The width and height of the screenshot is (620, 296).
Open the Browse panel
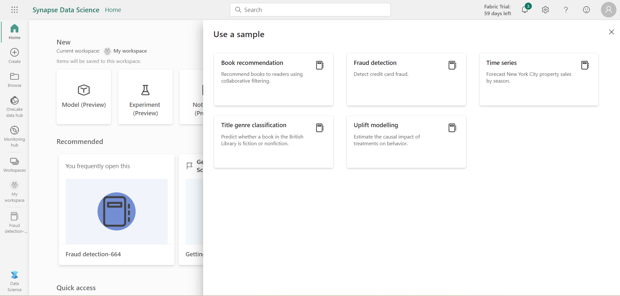coord(15,79)
